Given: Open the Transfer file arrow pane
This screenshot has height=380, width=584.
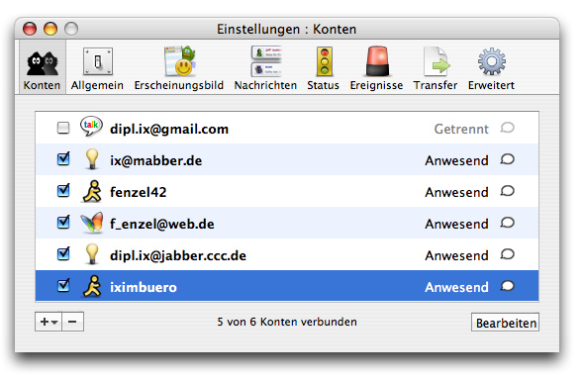Looking at the screenshot, I should [436, 68].
